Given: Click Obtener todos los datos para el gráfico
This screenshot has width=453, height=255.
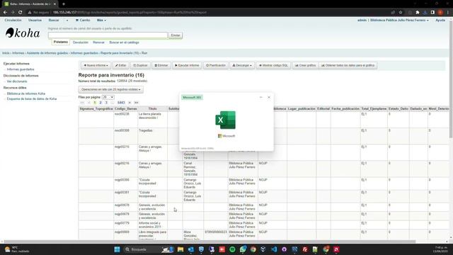Looking at the screenshot, I should pyautogui.click(x=348, y=65).
